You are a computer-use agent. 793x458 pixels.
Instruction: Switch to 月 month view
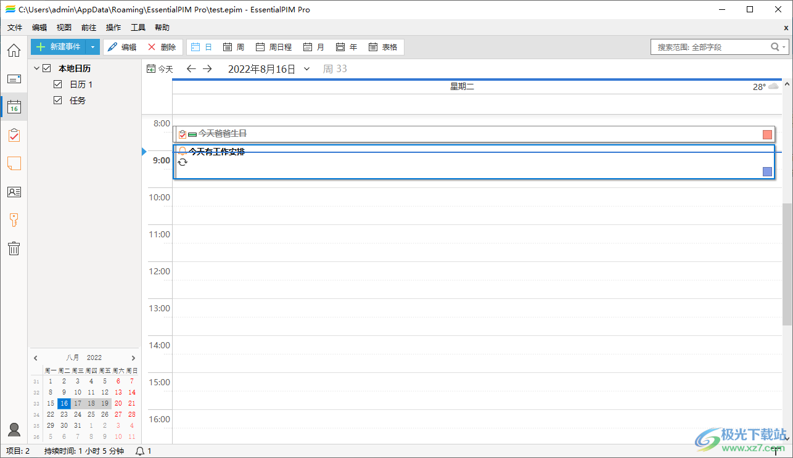click(x=314, y=47)
